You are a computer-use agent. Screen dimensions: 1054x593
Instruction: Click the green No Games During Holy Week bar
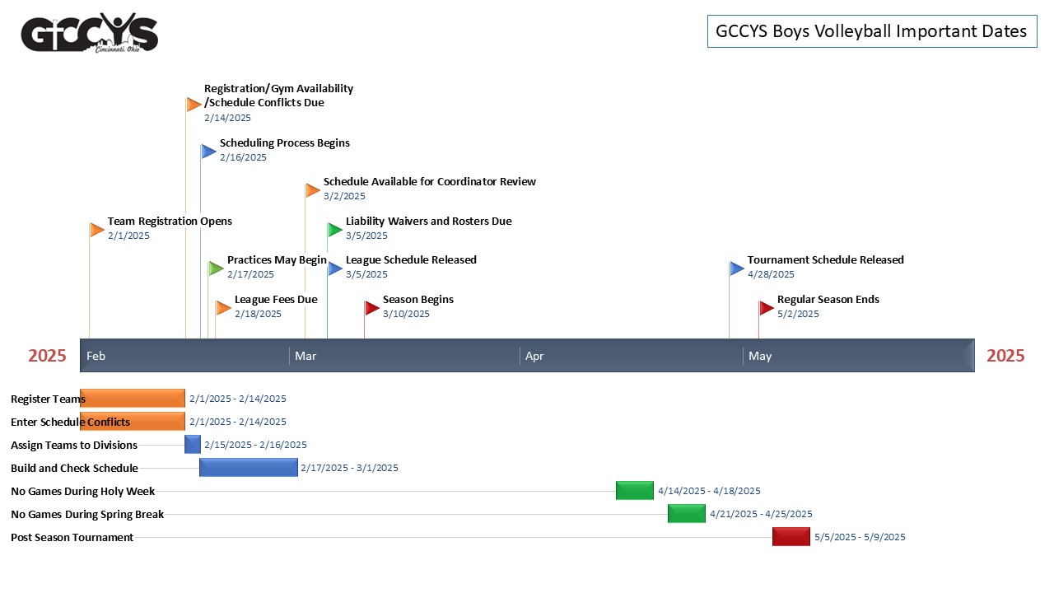(x=635, y=490)
